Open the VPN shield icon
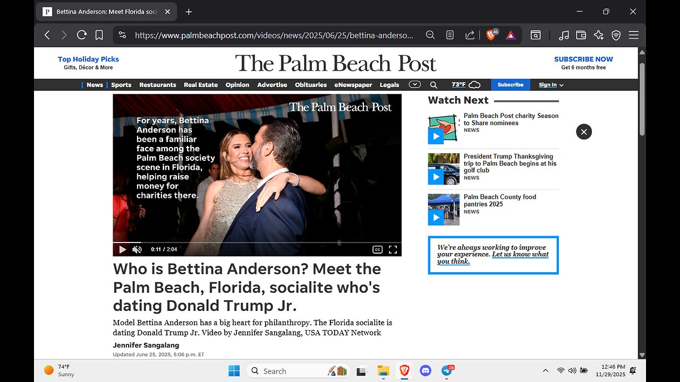This screenshot has width=680, height=382. point(616,35)
